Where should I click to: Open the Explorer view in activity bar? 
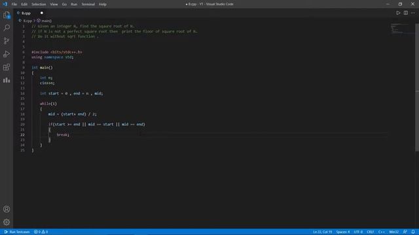tap(7, 15)
